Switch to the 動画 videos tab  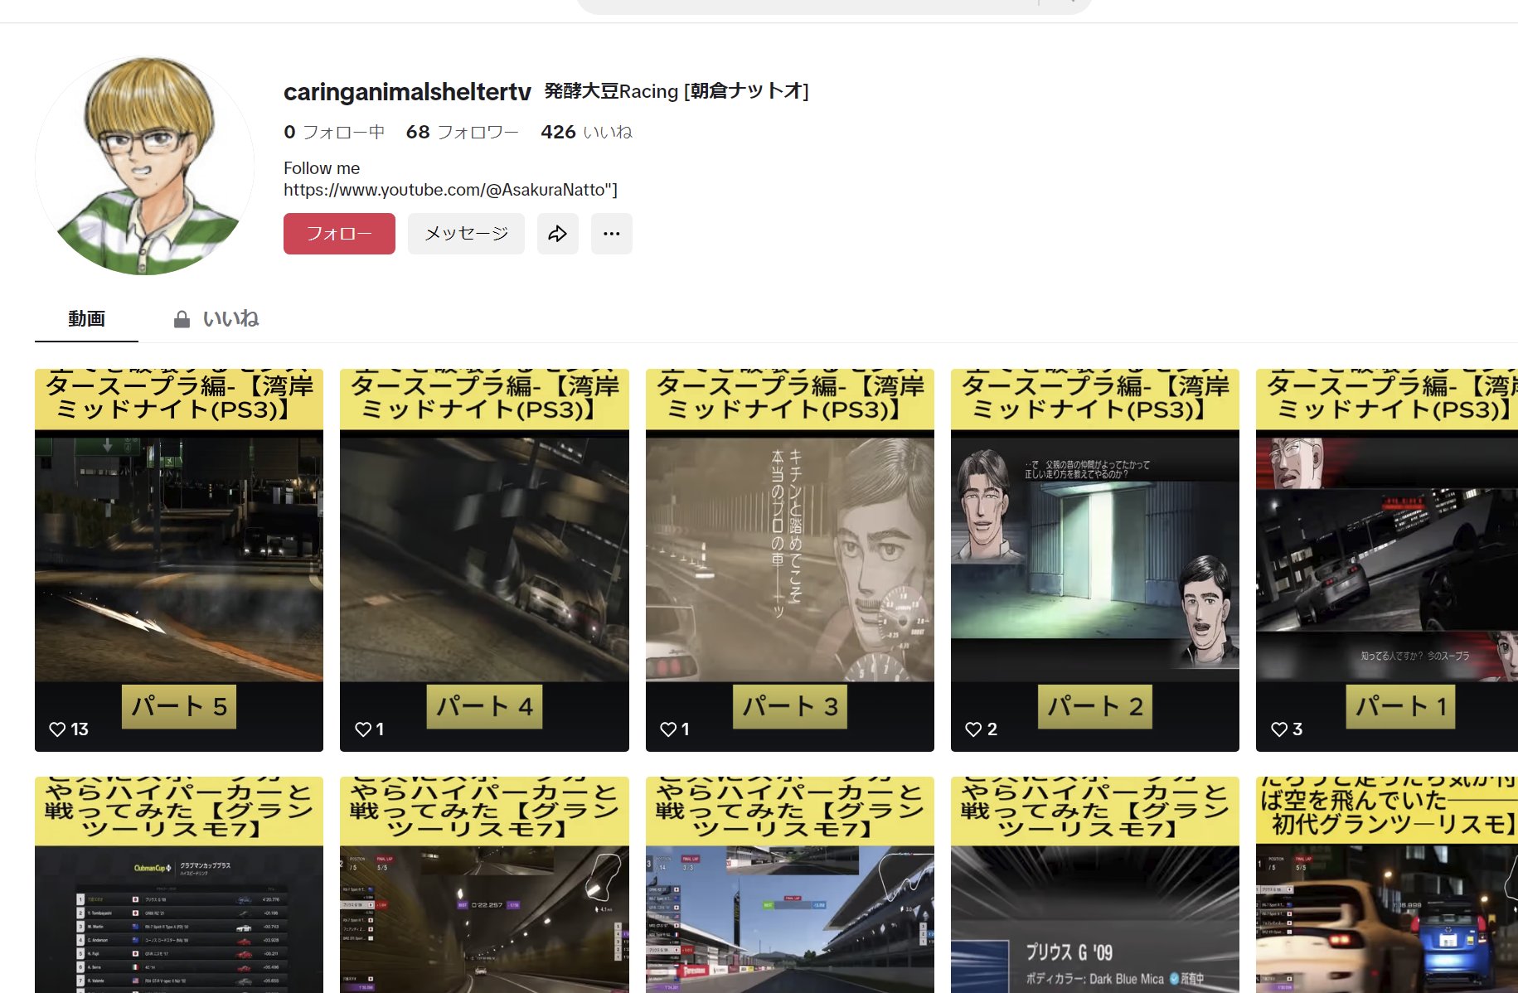click(86, 319)
